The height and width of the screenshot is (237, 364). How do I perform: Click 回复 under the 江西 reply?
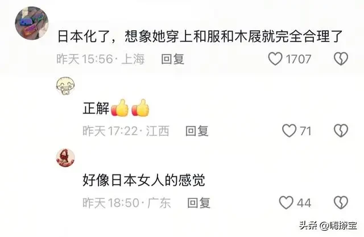pyautogui.click(x=197, y=131)
